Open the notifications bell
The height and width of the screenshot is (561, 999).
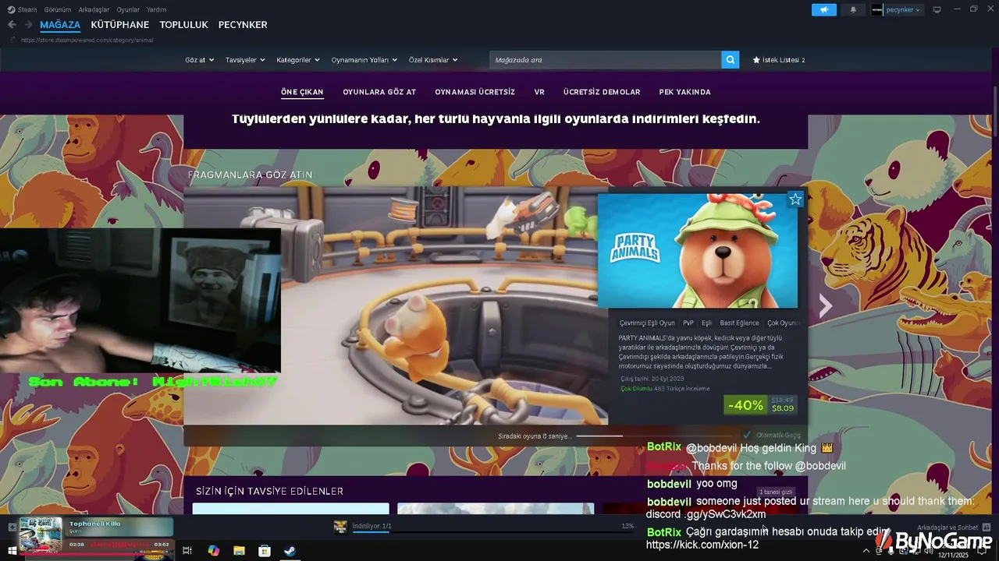click(853, 9)
